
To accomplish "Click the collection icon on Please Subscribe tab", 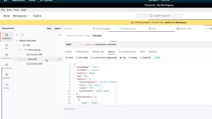I will point(94,29).
